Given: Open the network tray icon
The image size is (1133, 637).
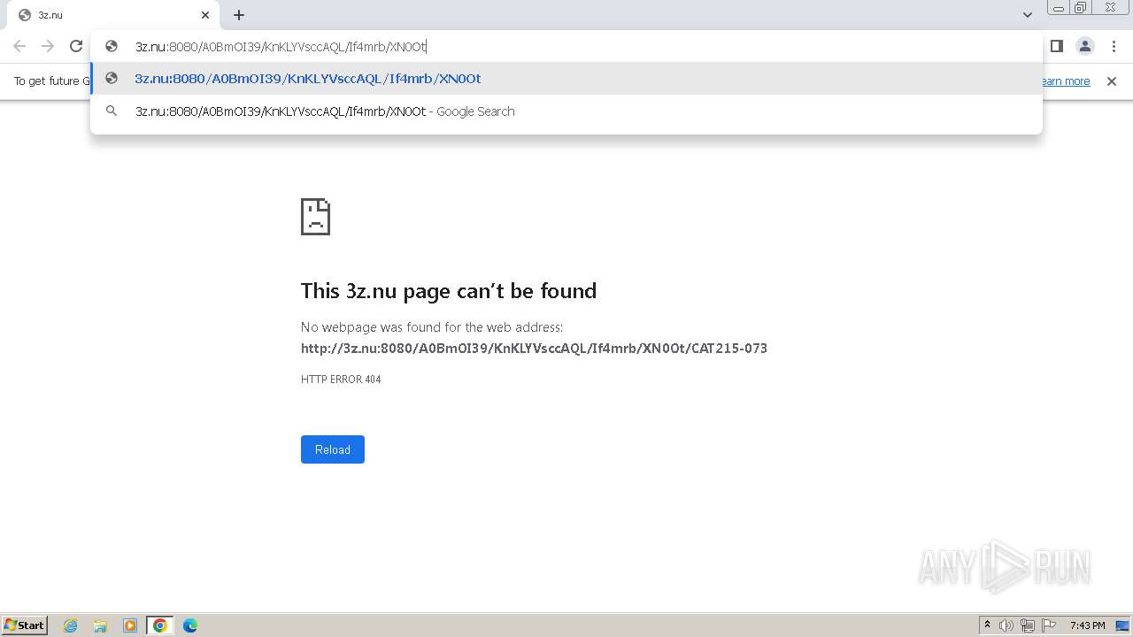Looking at the screenshot, I should (1028, 625).
